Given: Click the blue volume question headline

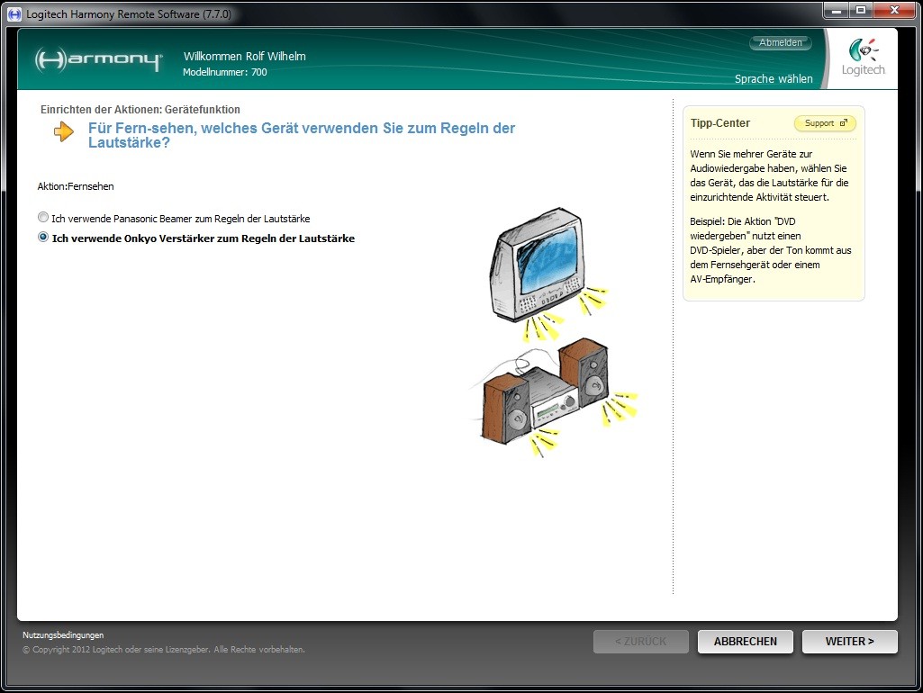Looking at the screenshot, I should click(302, 135).
